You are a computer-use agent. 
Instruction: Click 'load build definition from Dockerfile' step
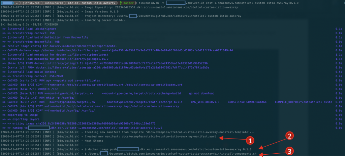45,38
